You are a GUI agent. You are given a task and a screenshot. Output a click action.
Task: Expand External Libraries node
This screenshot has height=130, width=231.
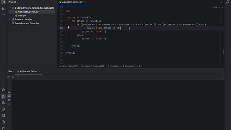tap(10, 19)
